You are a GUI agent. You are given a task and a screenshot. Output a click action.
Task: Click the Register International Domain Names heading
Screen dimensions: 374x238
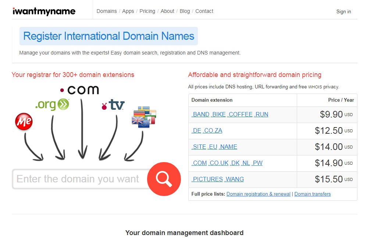(x=108, y=36)
